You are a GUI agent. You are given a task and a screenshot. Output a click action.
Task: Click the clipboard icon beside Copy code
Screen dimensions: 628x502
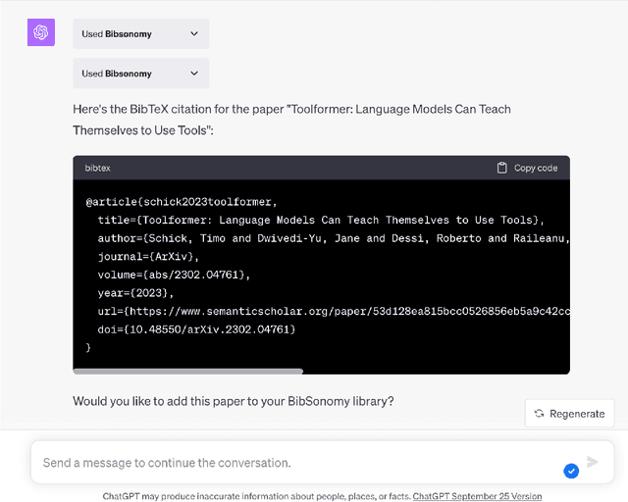502,168
